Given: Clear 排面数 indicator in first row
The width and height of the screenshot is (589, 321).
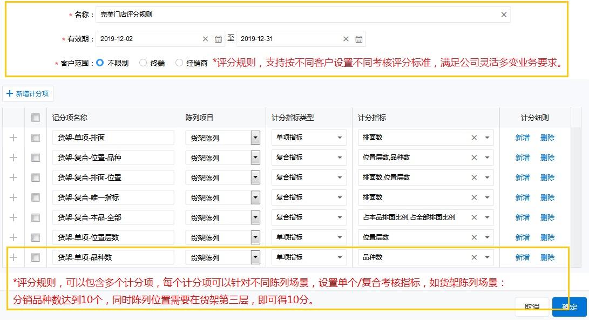Looking at the screenshot, I should (474, 138).
